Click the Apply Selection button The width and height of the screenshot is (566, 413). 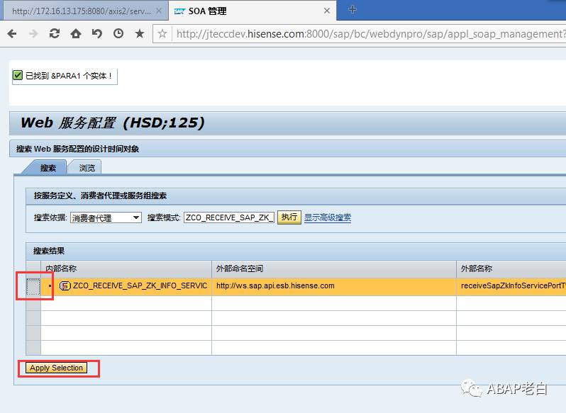tap(56, 368)
